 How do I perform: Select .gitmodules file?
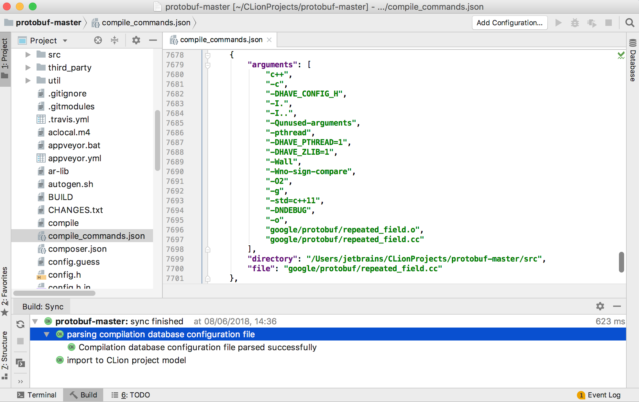click(71, 106)
